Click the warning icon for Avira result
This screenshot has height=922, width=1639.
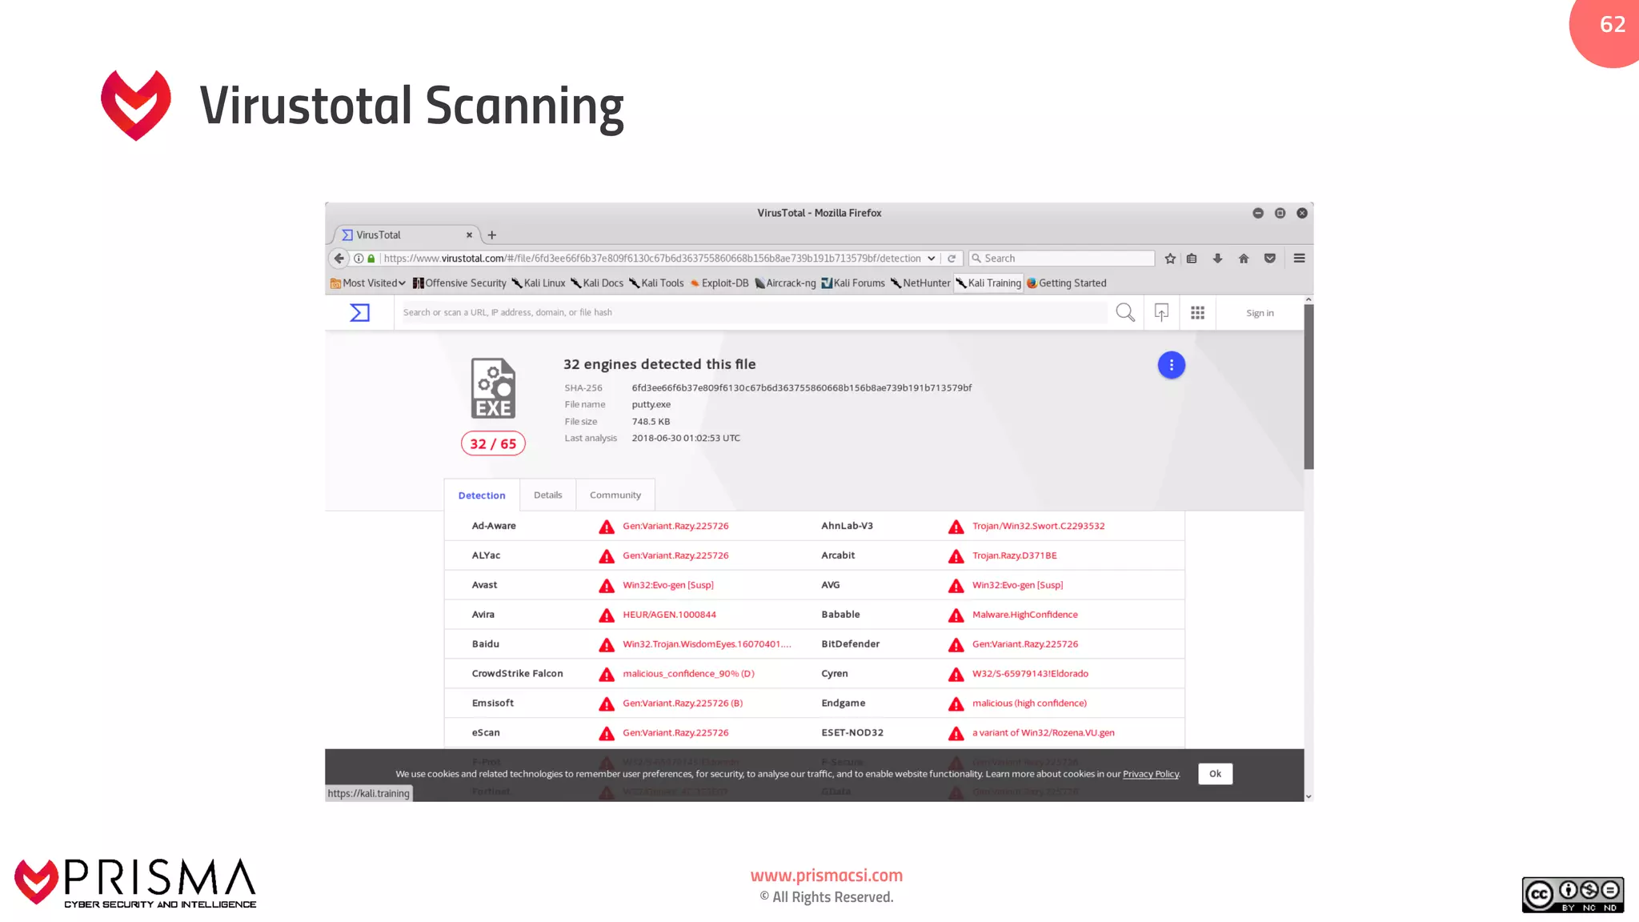(607, 615)
